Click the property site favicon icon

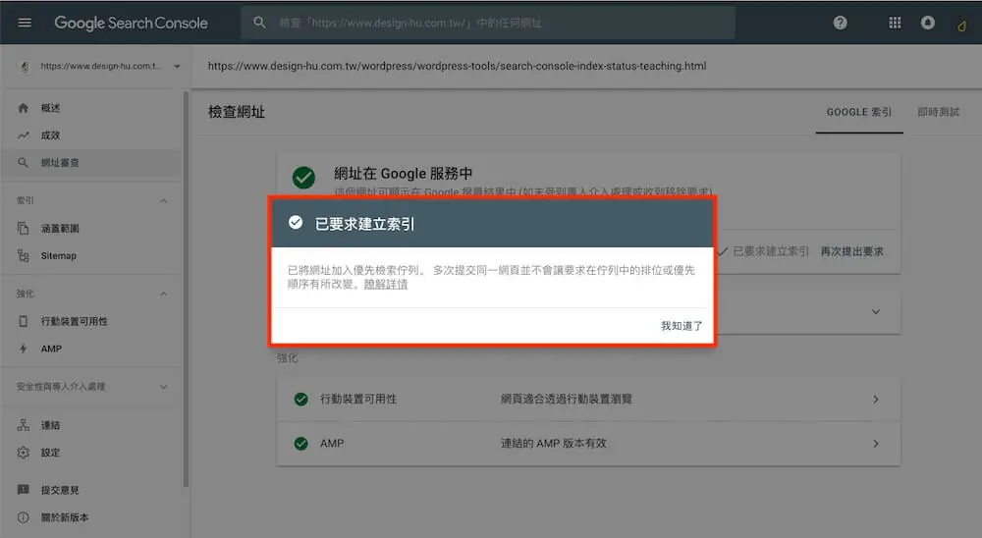click(26, 67)
